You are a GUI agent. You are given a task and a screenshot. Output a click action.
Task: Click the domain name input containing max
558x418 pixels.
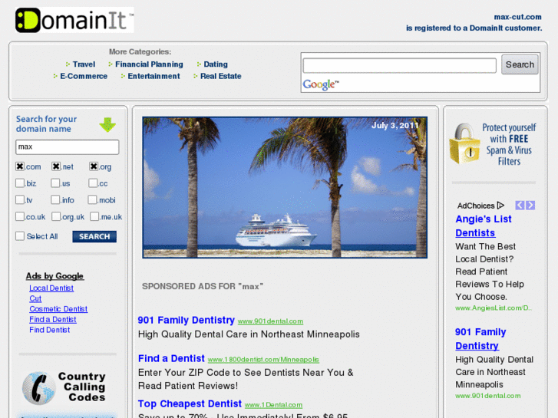click(x=68, y=147)
